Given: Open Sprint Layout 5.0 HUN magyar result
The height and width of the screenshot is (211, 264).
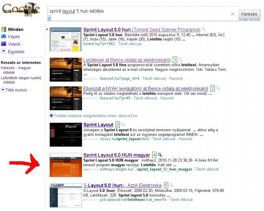Looking at the screenshot, I should (116, 155).
